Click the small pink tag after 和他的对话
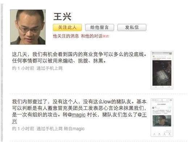 point(106,36)
